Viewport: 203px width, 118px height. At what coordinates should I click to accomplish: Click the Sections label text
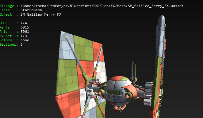8,44
